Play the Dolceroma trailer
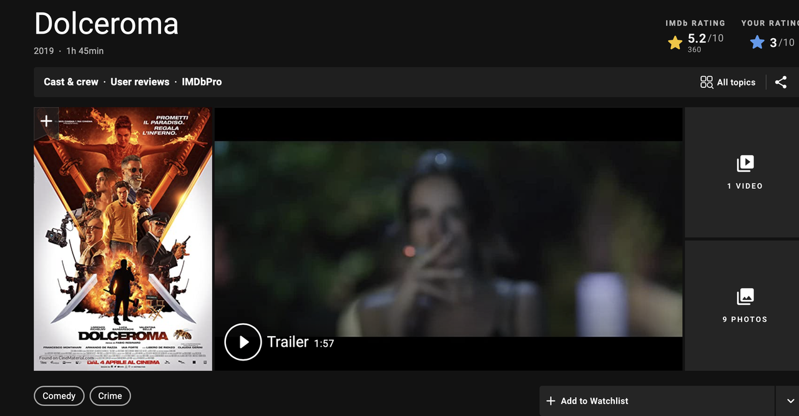This screenshot has height=416, width=799. [243, 342]
